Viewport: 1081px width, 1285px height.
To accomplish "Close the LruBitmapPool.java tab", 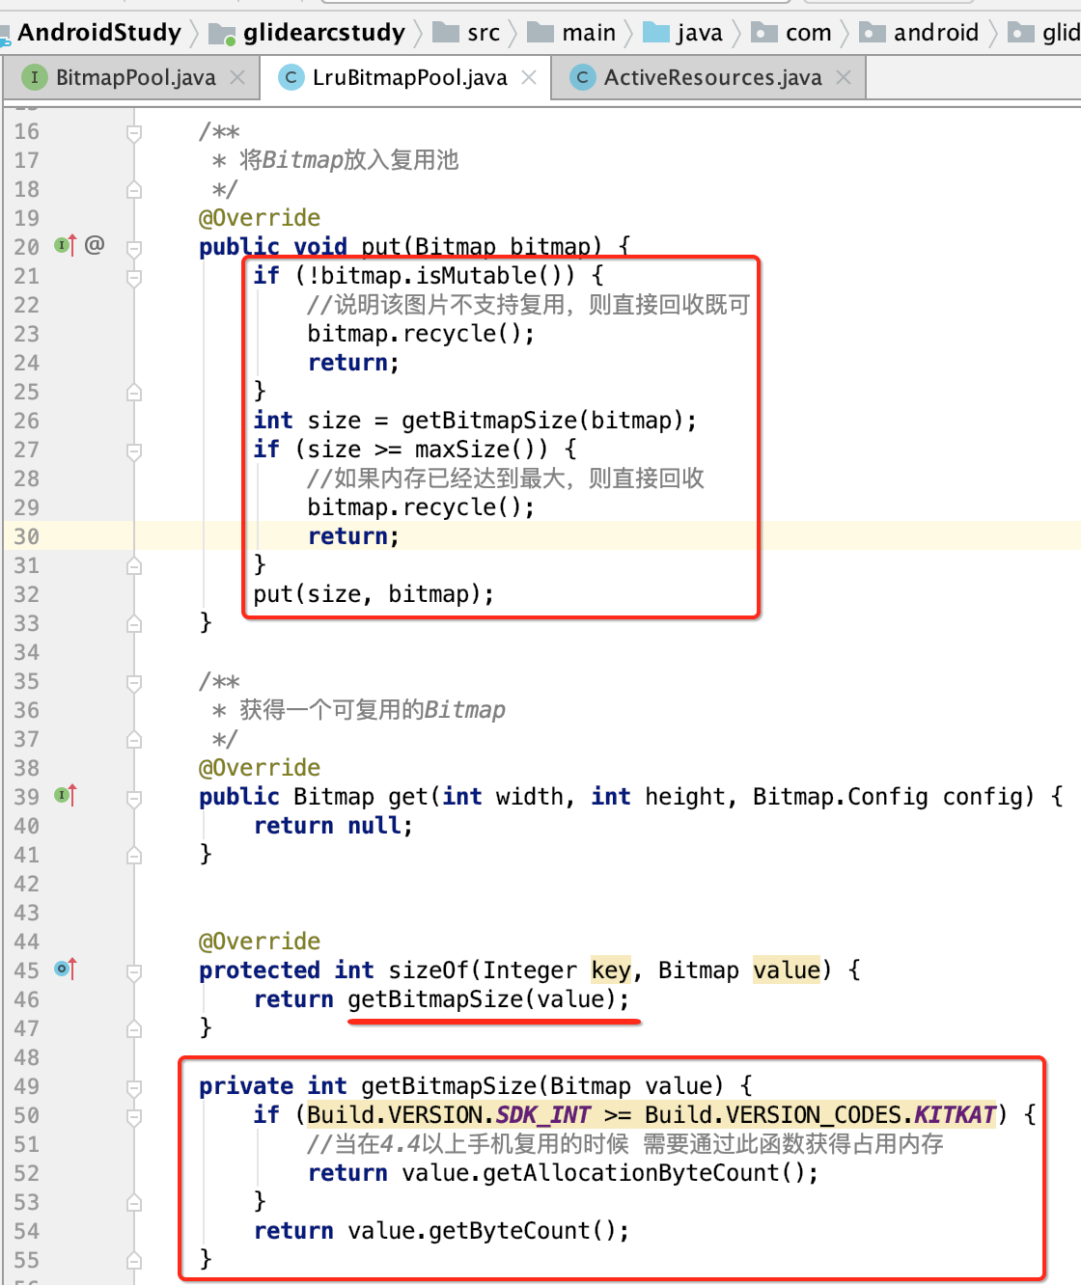I will pyautogui.click(x=528, y=77).
